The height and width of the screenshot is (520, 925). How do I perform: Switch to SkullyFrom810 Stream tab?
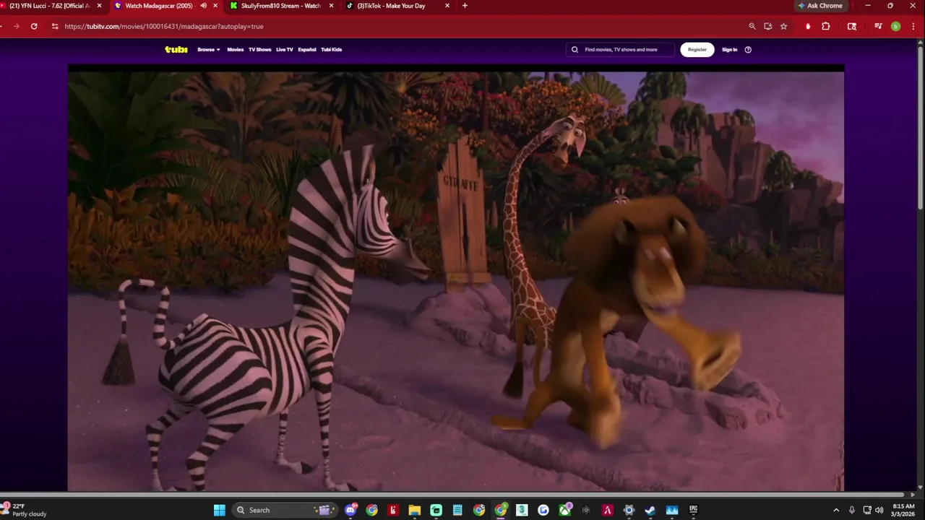280,6
